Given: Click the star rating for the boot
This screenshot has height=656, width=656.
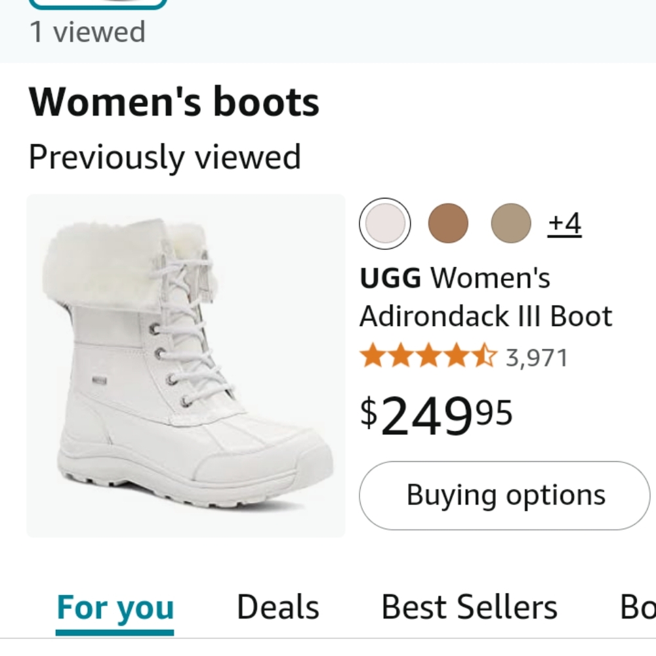Looking at the screenshot, I should [428, 354].
